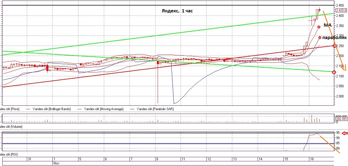348x166 pixels.
Task: Click the 2 000 price axis value
Action: click(x=340, y=96)
